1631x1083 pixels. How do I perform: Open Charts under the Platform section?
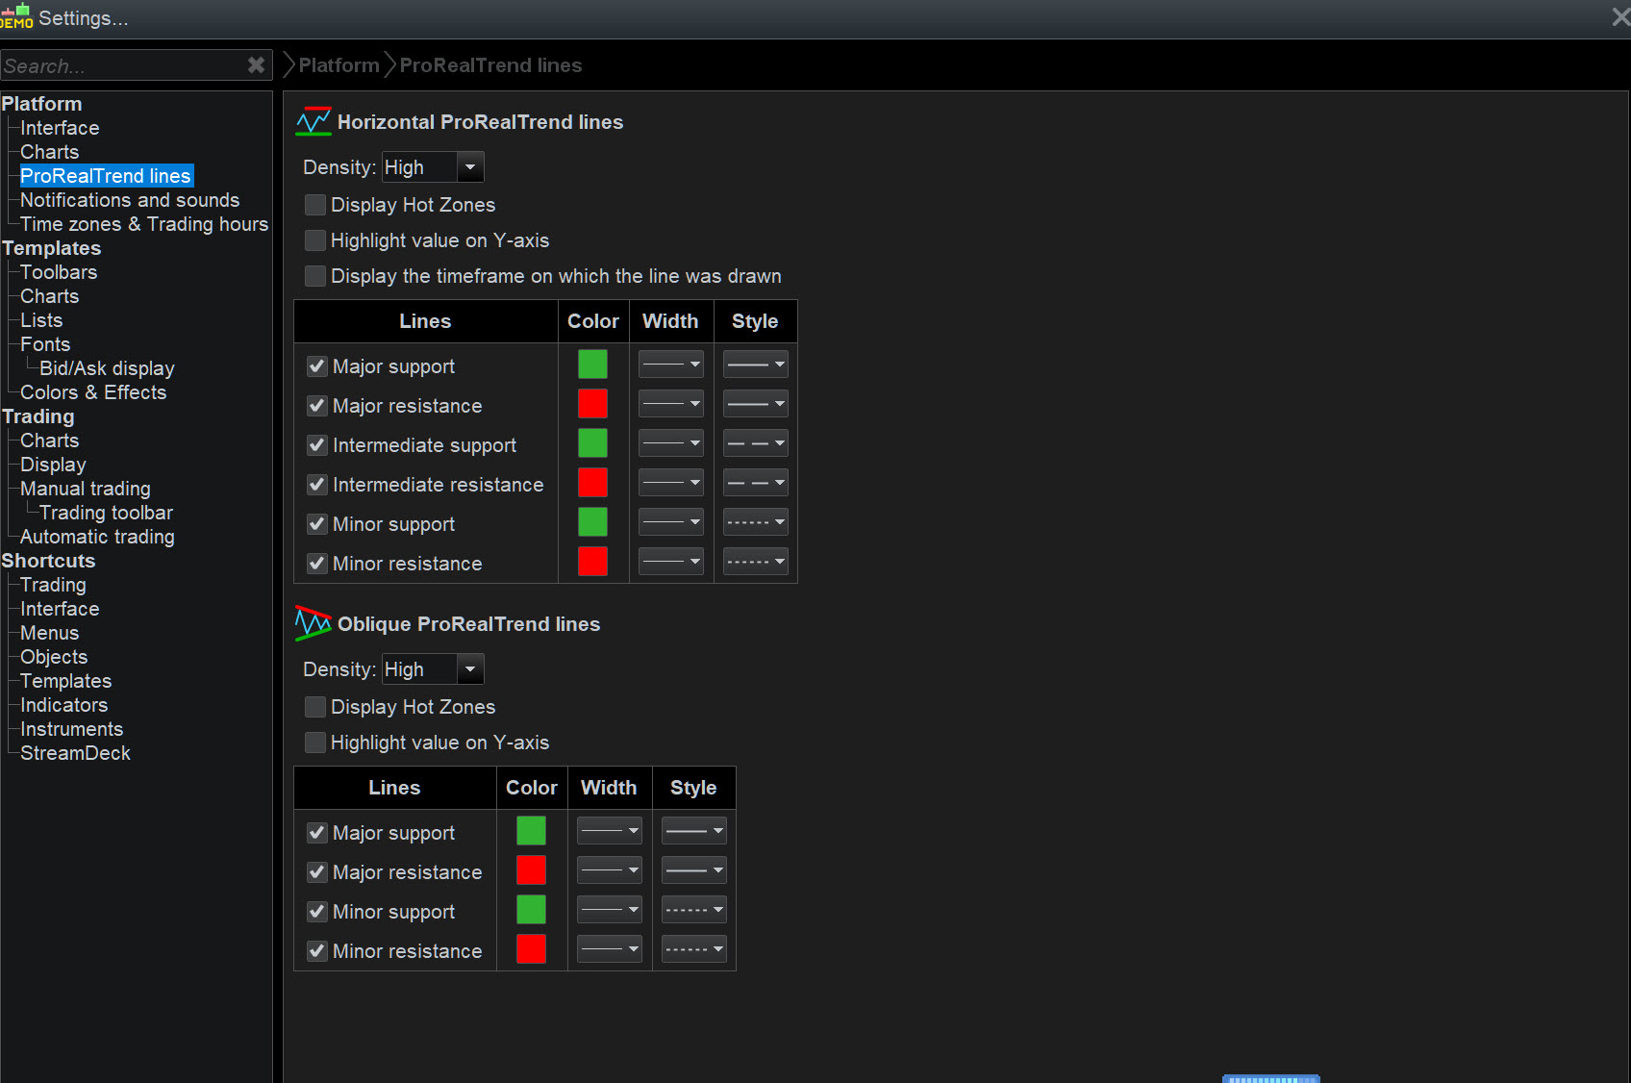click(x=50, y=152)
